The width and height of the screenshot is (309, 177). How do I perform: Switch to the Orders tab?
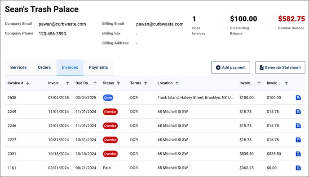(x=44, y=68)
